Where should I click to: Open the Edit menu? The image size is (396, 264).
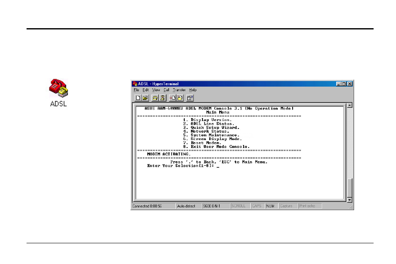coord(145,90)
